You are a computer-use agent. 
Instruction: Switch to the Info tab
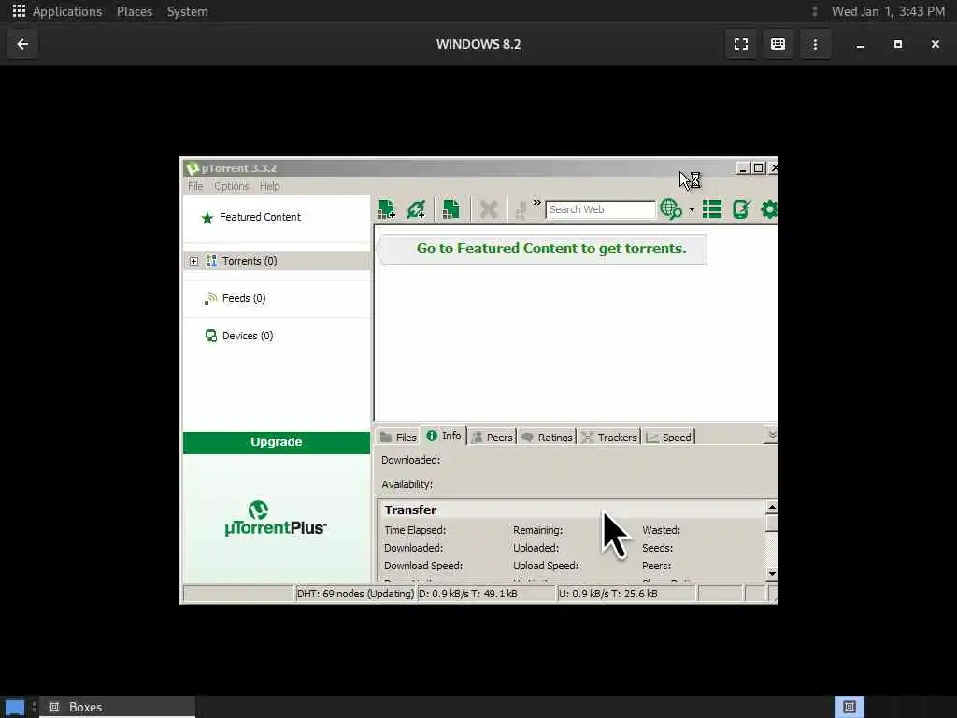coord(444,436)
